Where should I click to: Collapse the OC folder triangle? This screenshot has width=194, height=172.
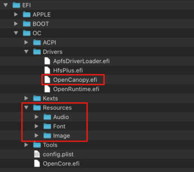coord(16,33)
